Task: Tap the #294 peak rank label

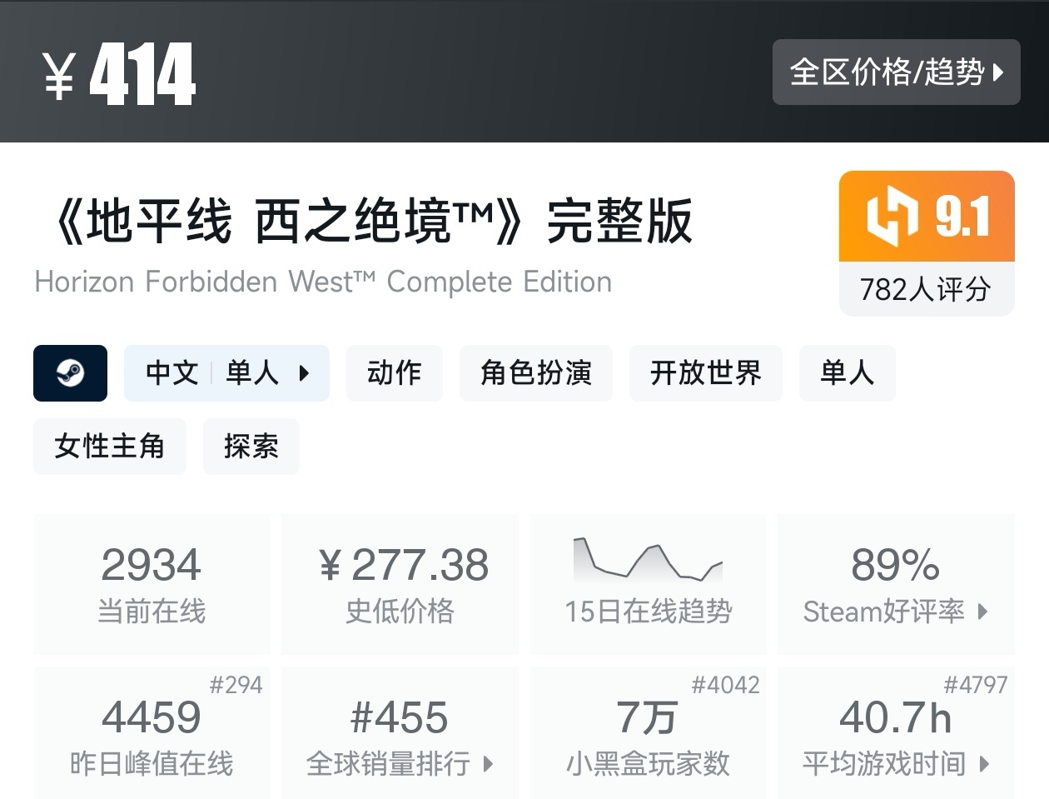Action: pos(236,685)
